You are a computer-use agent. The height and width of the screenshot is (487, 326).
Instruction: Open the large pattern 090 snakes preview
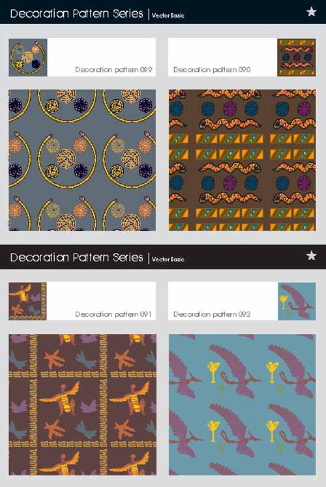tap(242, 160)
